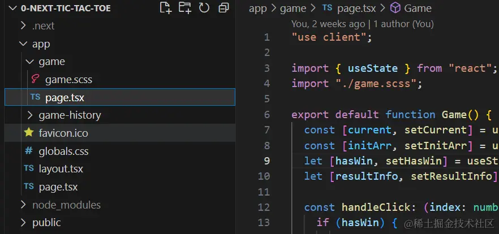
Task: Collapse the 0-NEXT-TIC-TAC-TOE root section
Action: 12,8
